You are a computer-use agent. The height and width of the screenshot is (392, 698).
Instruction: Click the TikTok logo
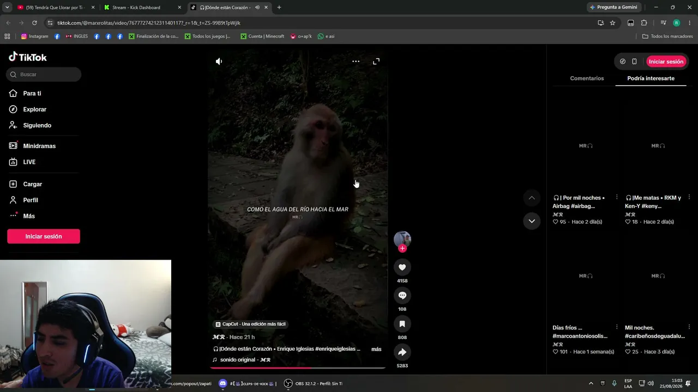(x=28, y=57)
